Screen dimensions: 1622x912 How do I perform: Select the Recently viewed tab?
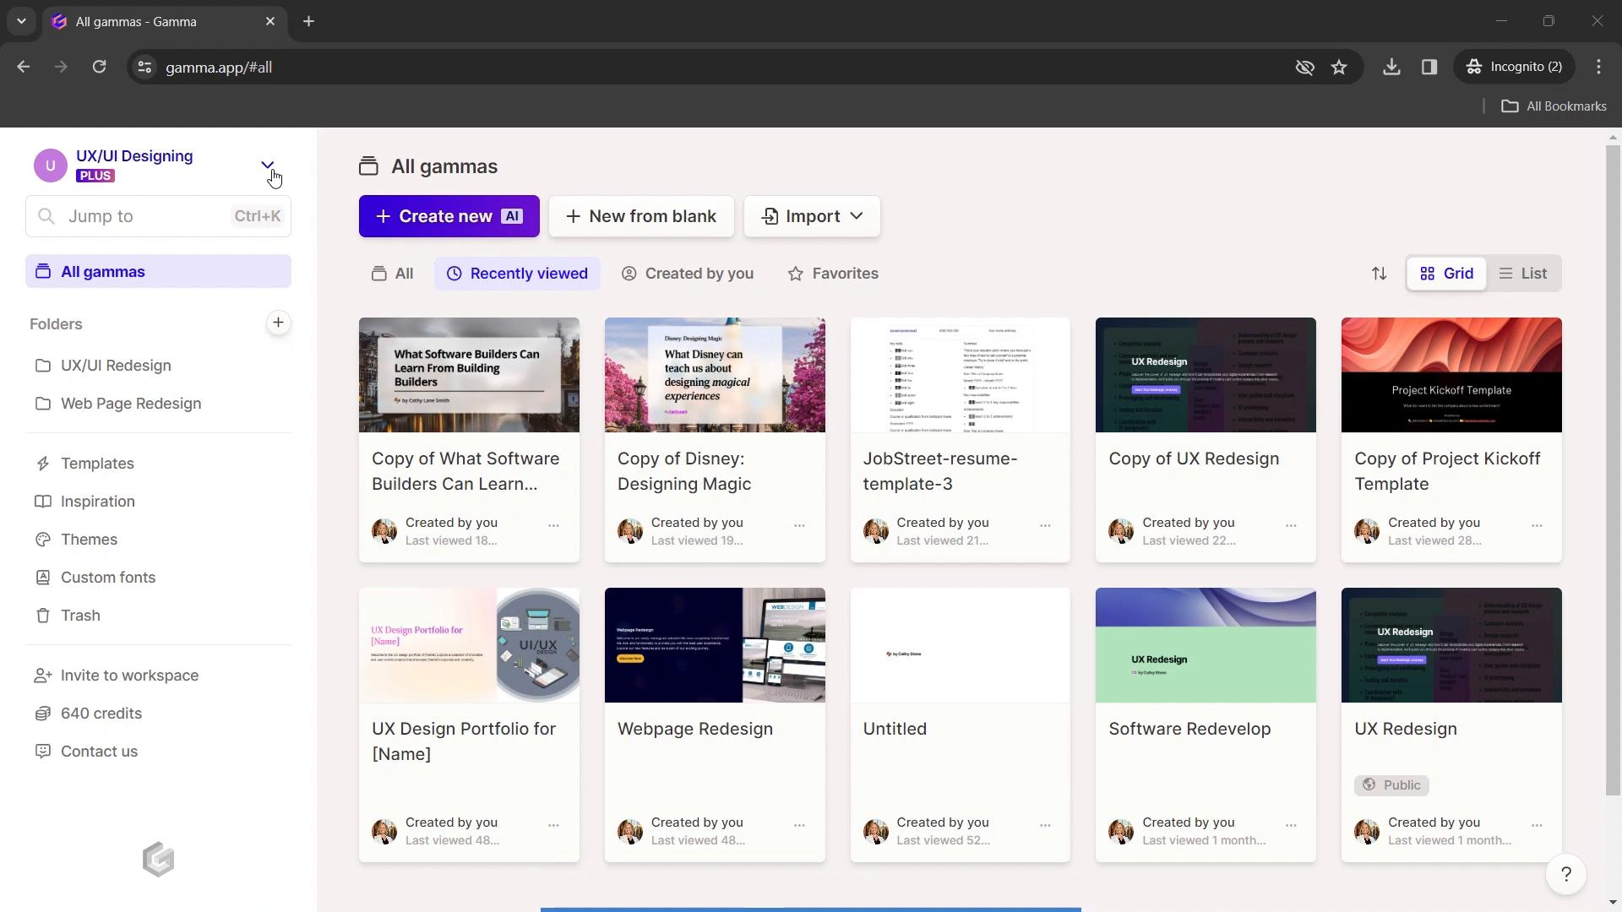tap(517, 273)
